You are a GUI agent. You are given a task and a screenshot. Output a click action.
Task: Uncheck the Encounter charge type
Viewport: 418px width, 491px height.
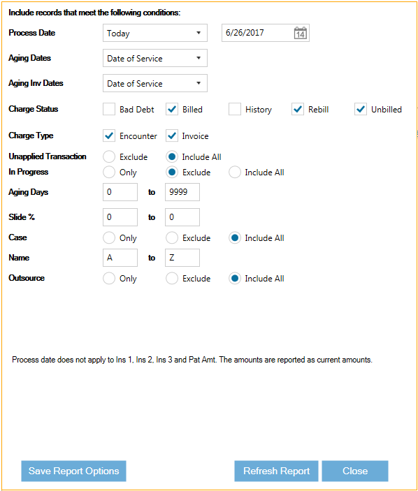(x=109, y=135)
